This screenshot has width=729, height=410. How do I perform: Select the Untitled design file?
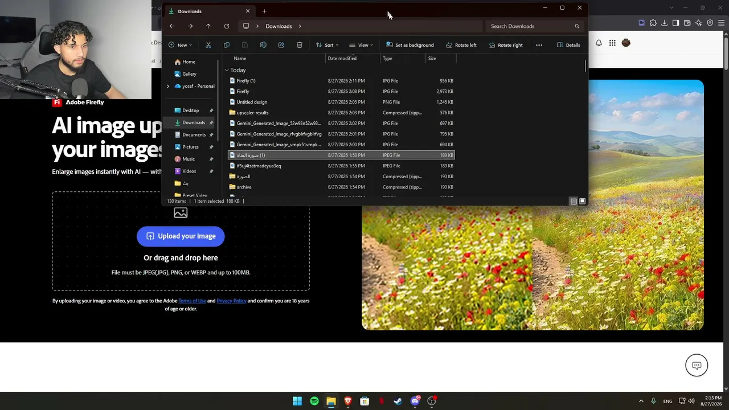(x=341, y=102)
